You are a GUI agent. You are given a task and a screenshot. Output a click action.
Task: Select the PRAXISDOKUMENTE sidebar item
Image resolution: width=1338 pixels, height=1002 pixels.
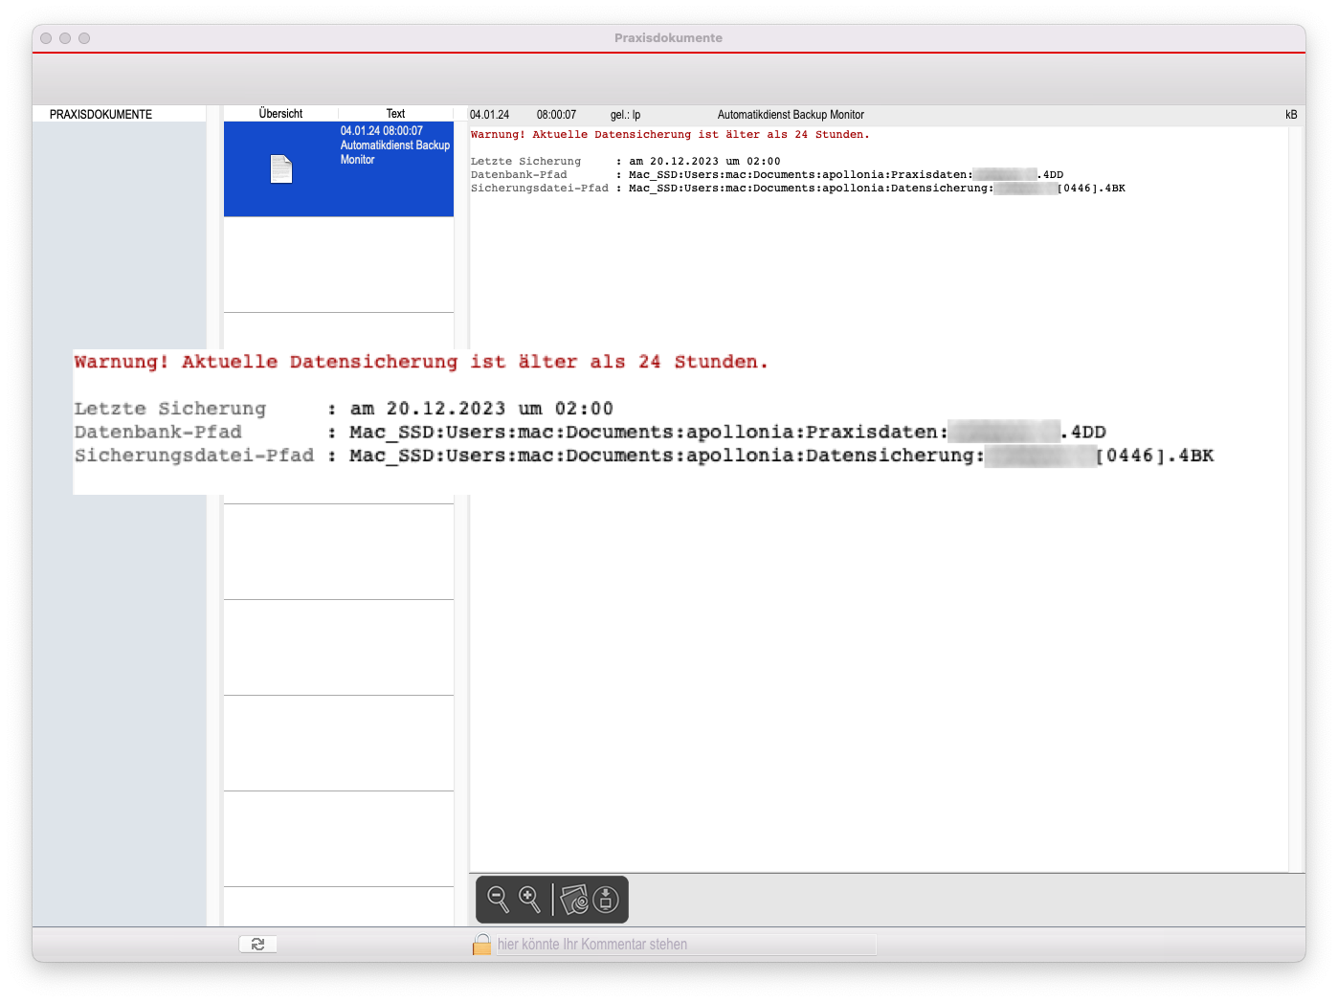pyautogui.click(x=100, y=114)
